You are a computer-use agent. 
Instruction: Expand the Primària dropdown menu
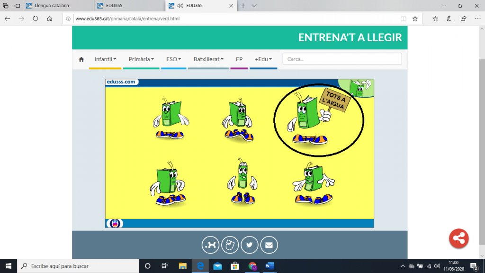[x=141, y=59]
